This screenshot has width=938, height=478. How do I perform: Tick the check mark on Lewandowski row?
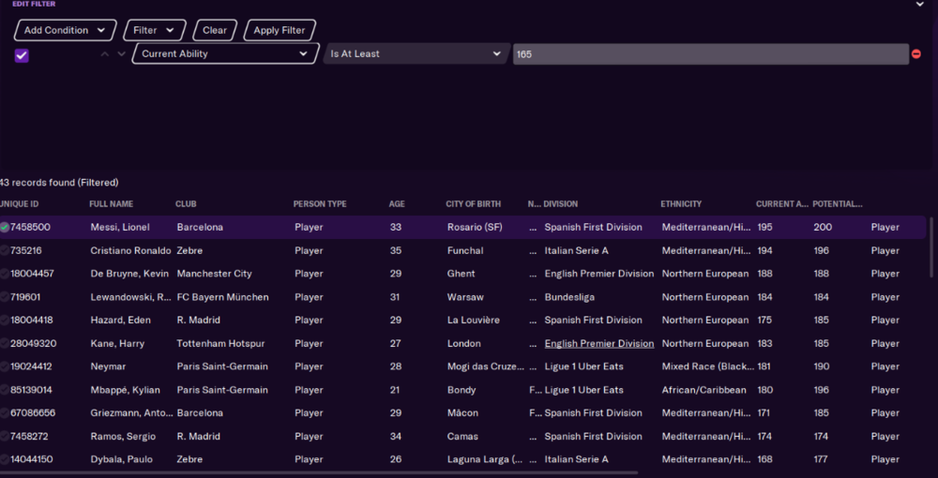click(5, 297)
